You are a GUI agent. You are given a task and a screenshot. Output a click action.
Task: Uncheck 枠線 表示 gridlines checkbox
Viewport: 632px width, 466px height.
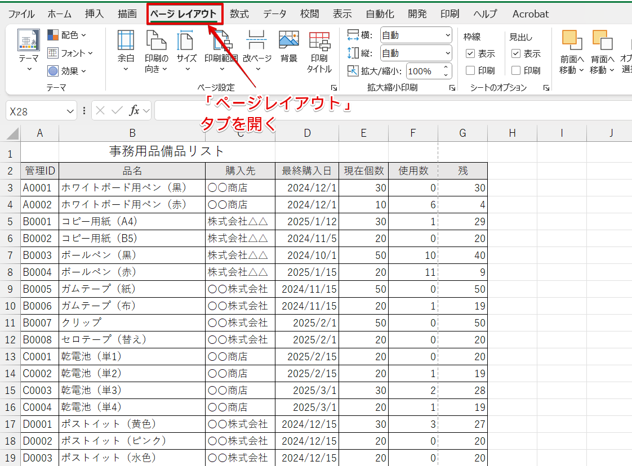pos(471,54)
